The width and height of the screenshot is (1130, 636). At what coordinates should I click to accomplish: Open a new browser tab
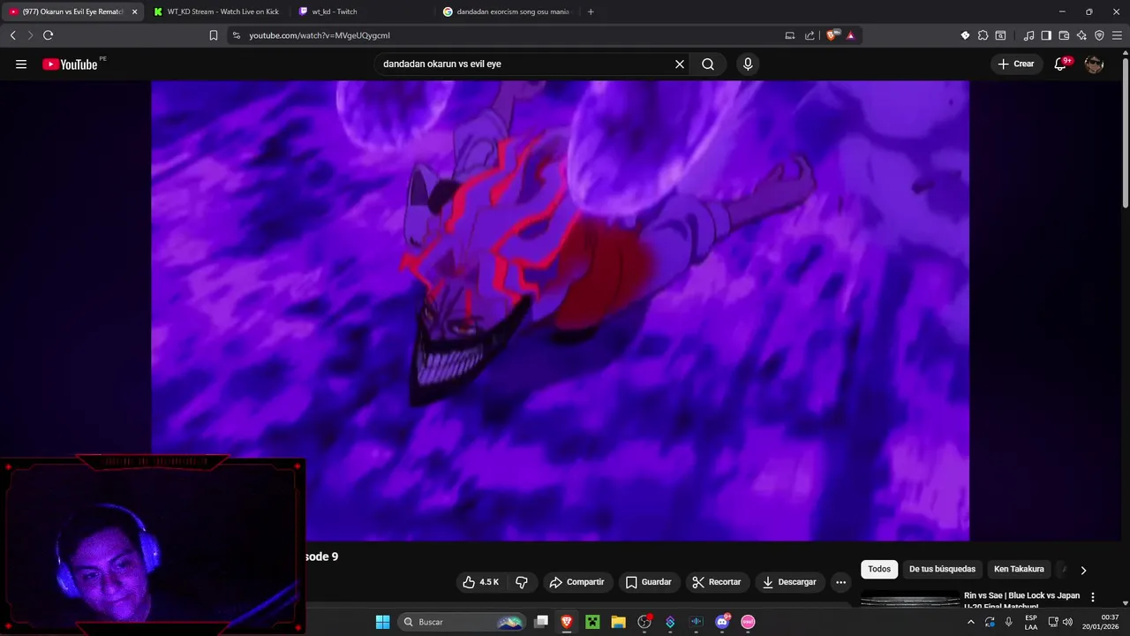[591, 11]
